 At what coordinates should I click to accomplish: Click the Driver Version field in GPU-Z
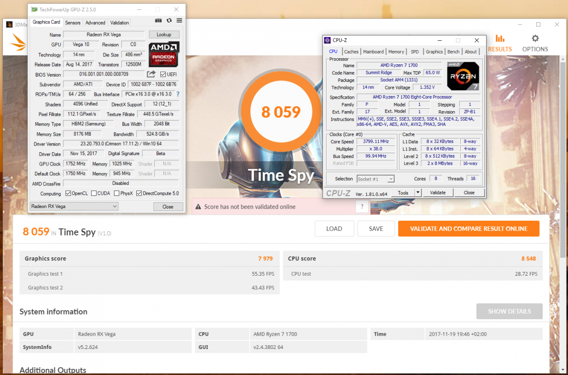click(120, 144)
